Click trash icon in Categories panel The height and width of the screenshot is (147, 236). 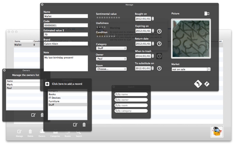[x=84, y=125]
